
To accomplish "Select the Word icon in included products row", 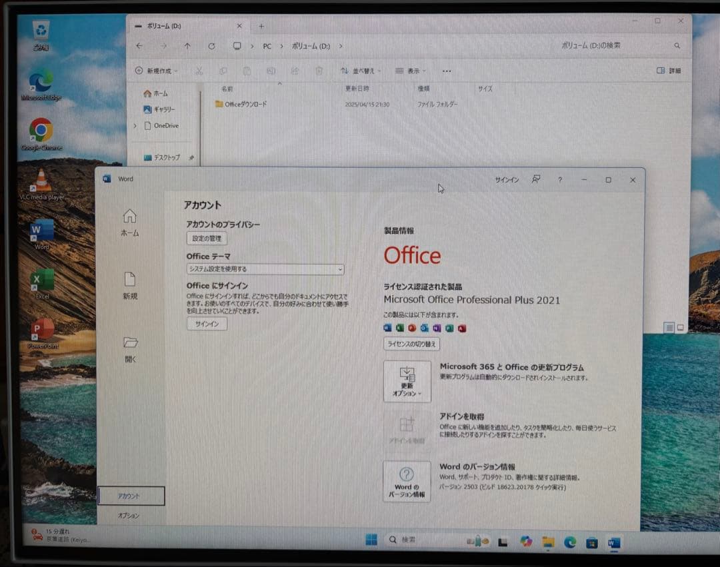I will [x=387, y=328].
